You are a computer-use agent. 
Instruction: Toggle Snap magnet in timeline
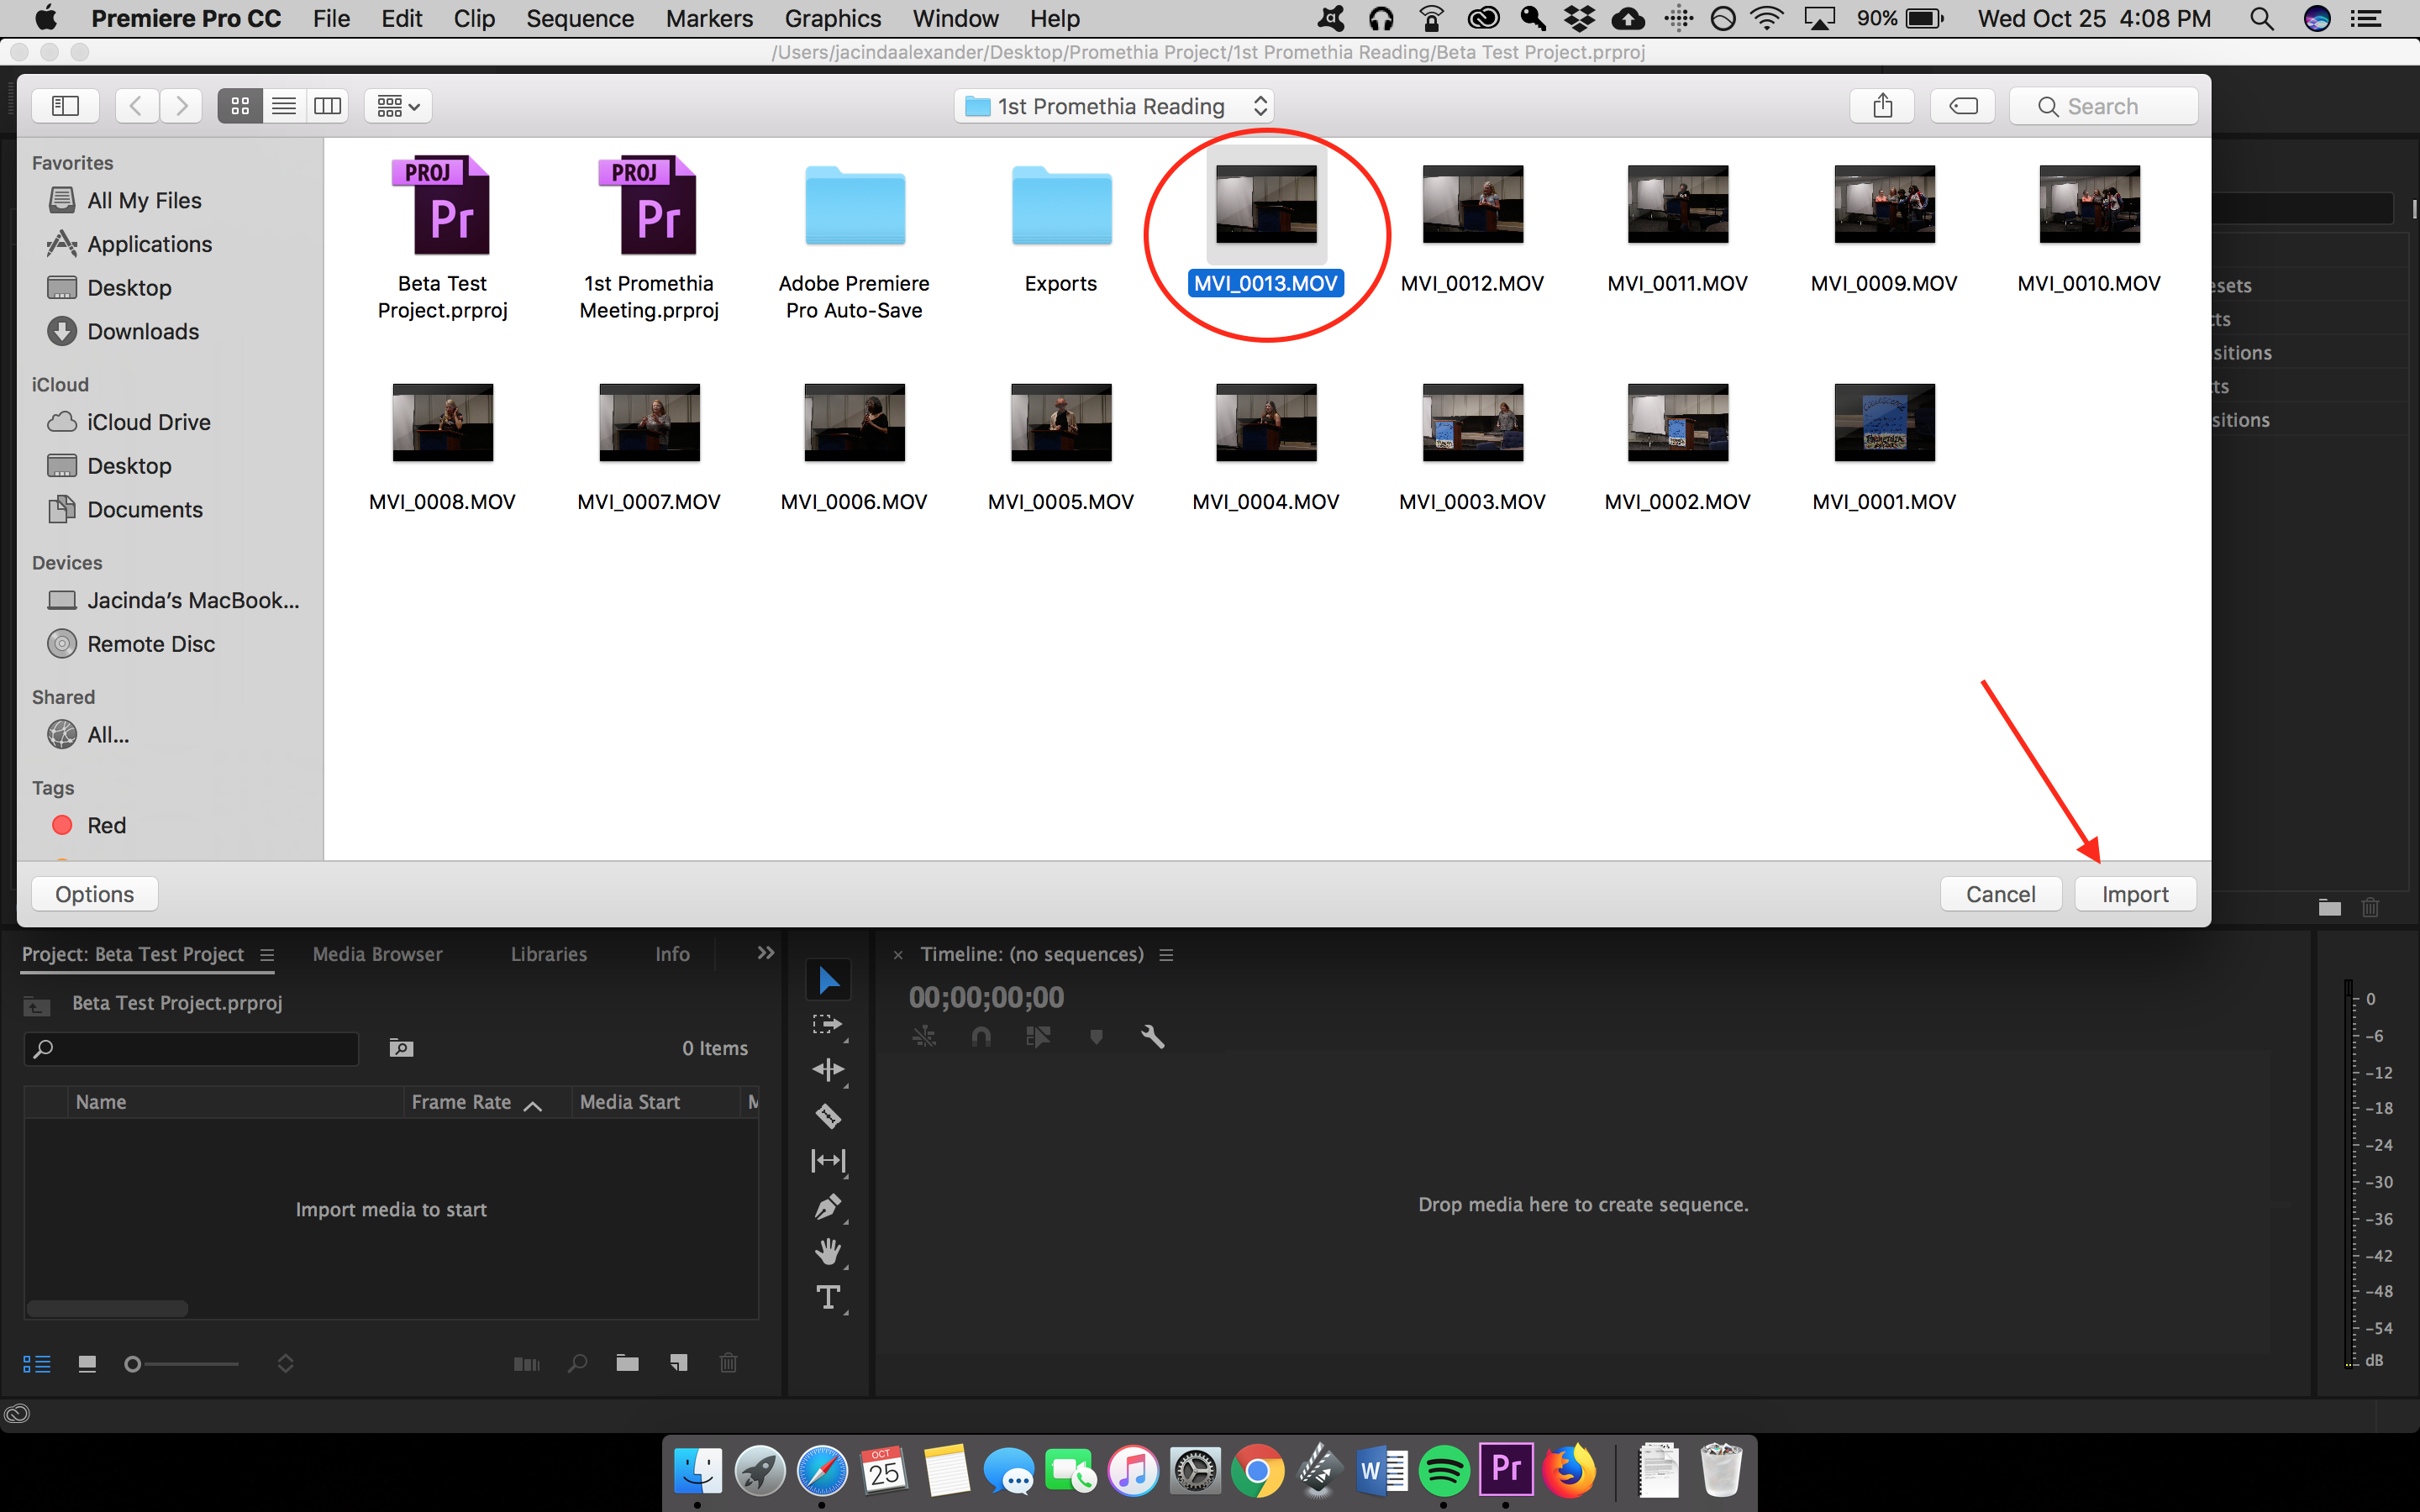[981, 1037]
